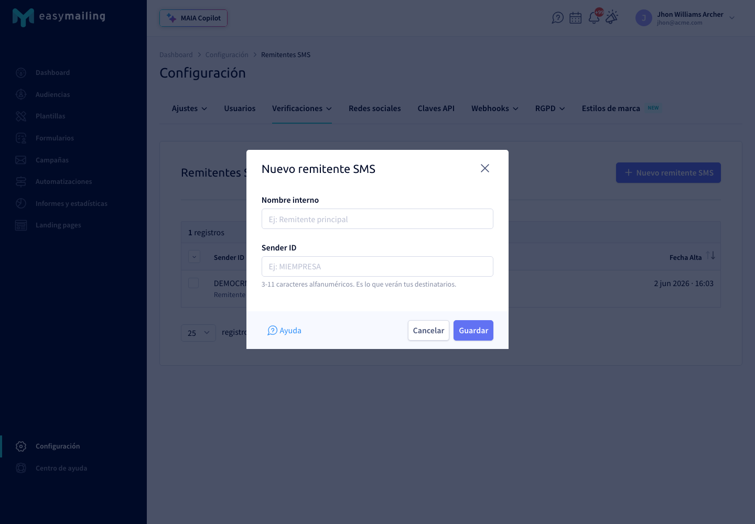This screenshot has width=755, height=524.
Task: Click the Informes y estadísticas icon
Action: click(x=21, y=203)
